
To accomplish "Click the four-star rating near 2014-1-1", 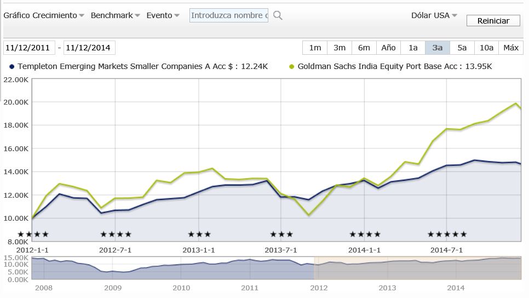I will (x=365, y=234).
